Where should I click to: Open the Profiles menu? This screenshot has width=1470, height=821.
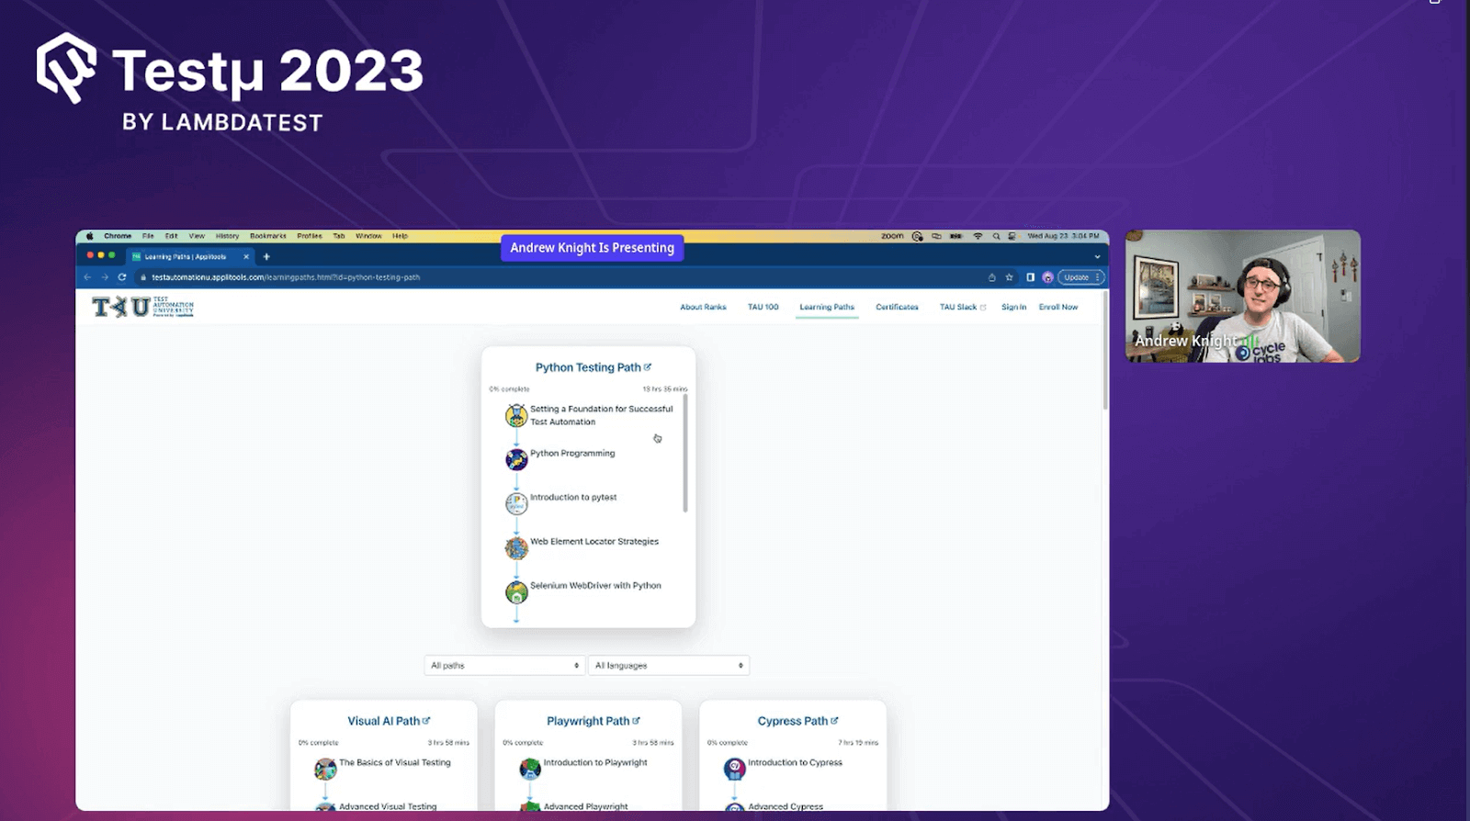[310, 236]
